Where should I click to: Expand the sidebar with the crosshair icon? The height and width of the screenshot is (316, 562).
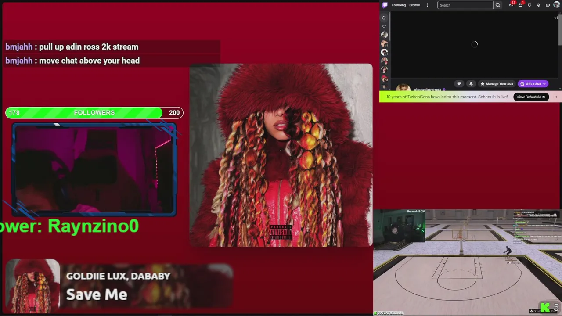(x=384, y=18)
